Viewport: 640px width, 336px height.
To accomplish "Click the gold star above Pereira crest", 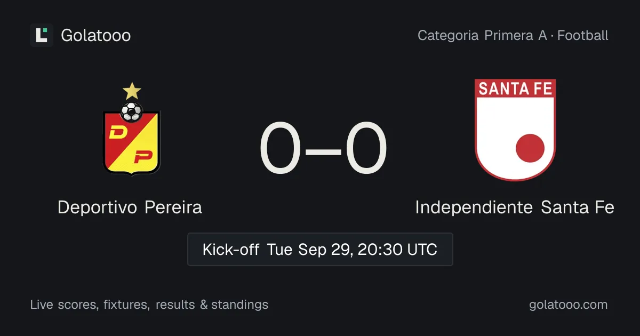I will [x=132, y=91].
